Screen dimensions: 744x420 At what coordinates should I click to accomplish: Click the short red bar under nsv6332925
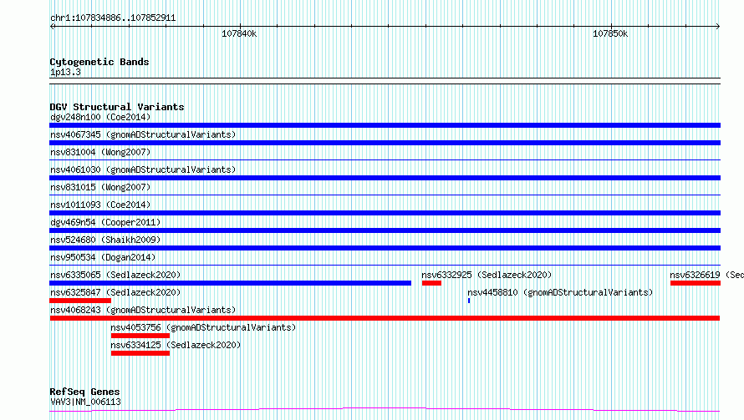432,283
